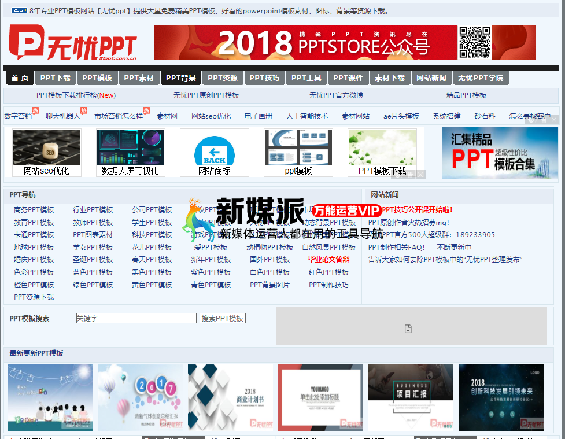The height and width of the screenshot is (439, 565).
Task: Click the 新媒派 deer logo
Action: coord(199,220)
